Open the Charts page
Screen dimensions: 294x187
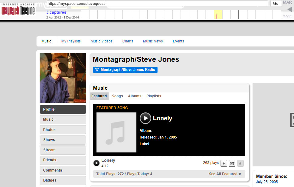[128, 41]
